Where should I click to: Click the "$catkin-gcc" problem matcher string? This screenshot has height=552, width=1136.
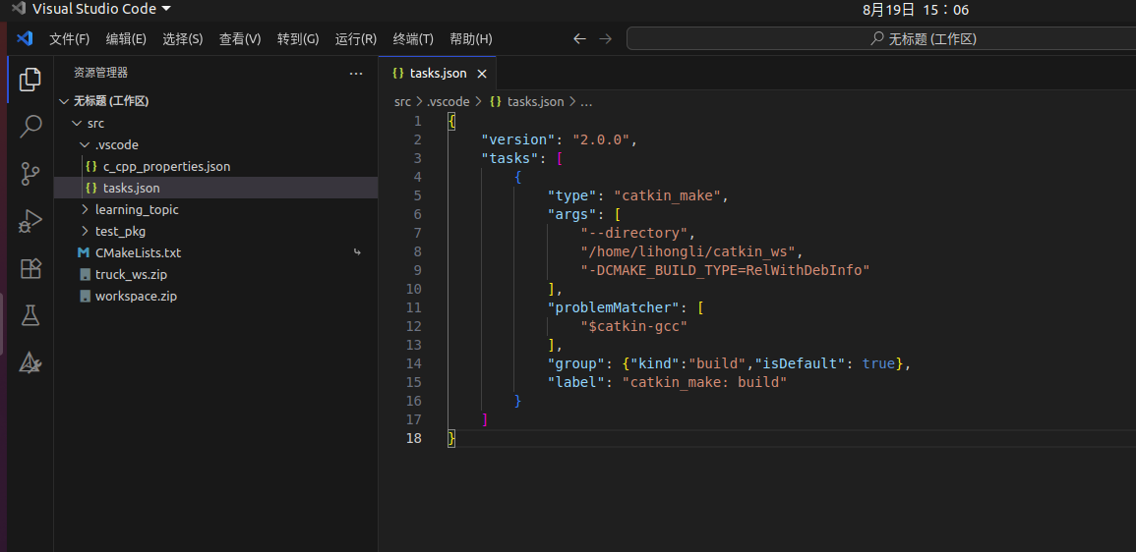click(634, 327)
